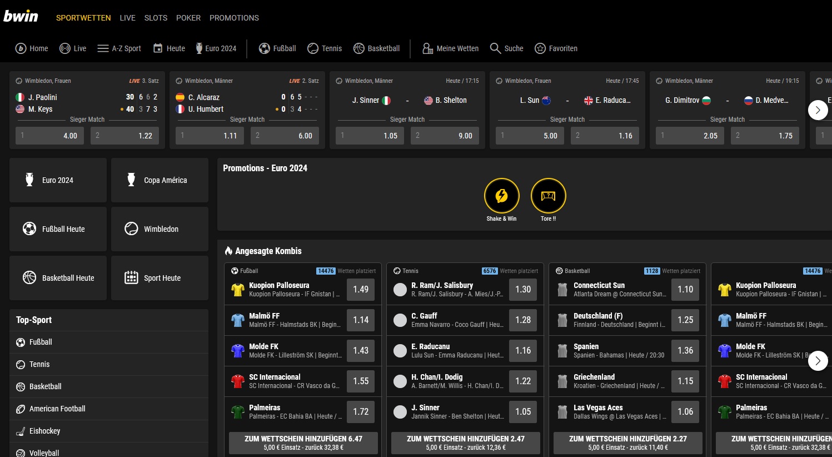The width and height of the screenshot is (832, 457).
Task: Select C. Gauff odds 1.28
Action: point(523,320)
